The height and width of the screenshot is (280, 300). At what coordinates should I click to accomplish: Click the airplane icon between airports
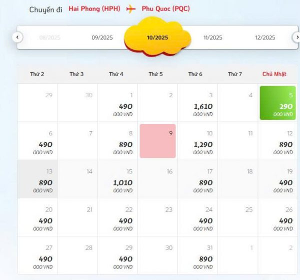click(131, 9)
